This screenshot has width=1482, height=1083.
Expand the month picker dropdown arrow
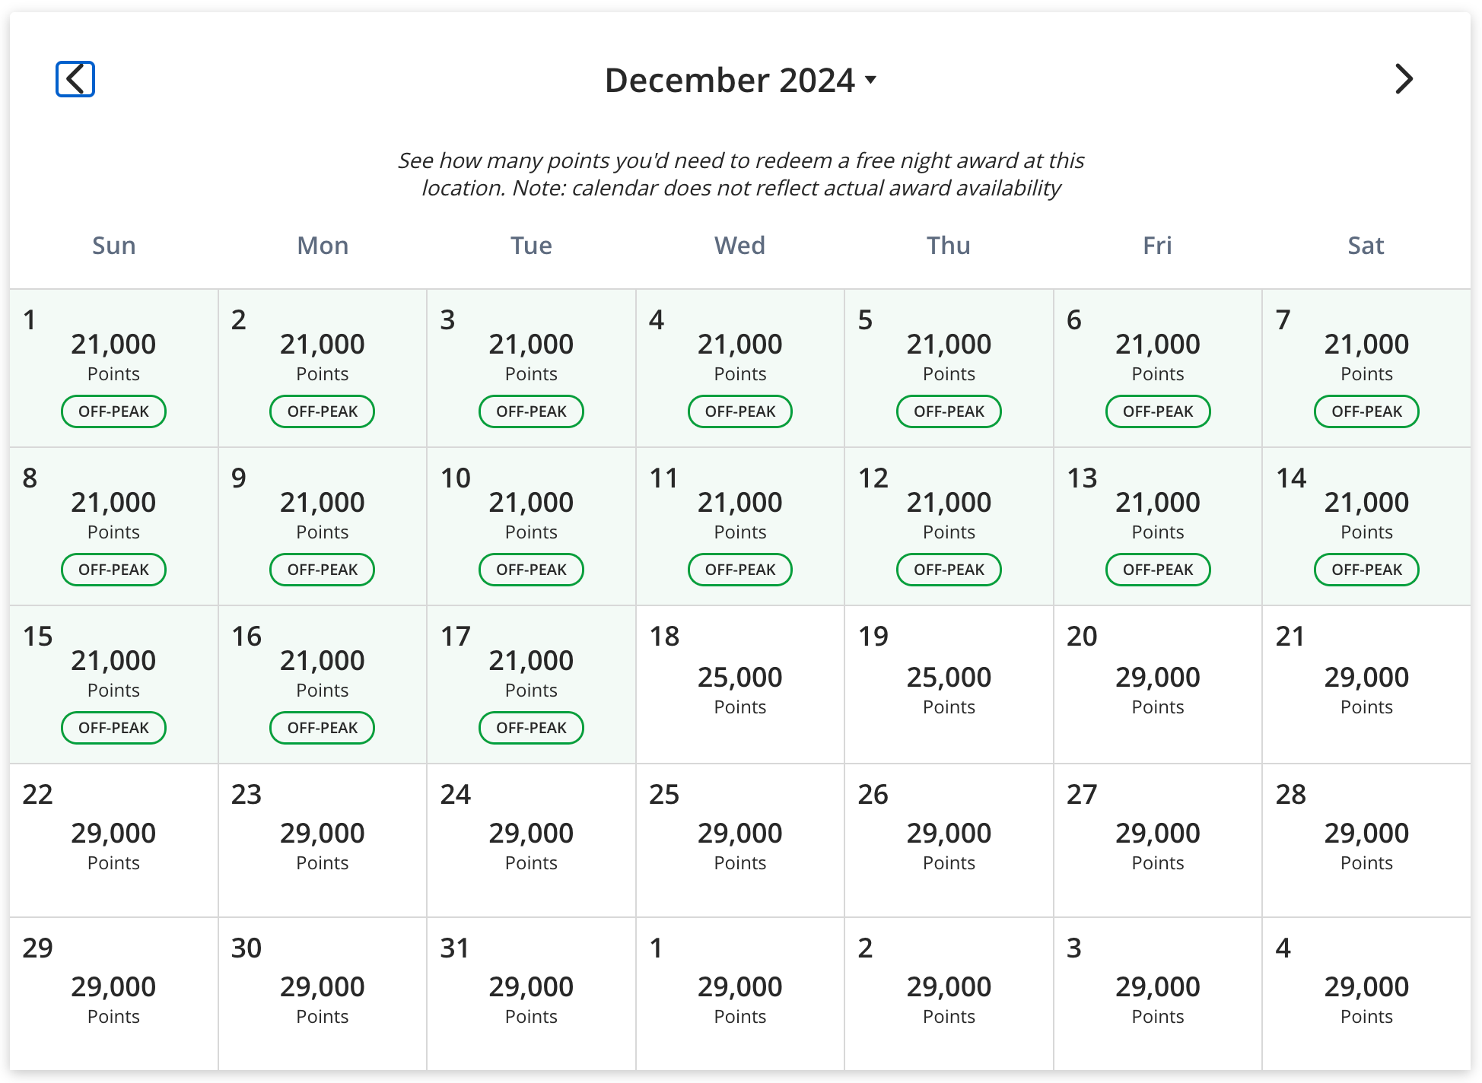(870, 81)
